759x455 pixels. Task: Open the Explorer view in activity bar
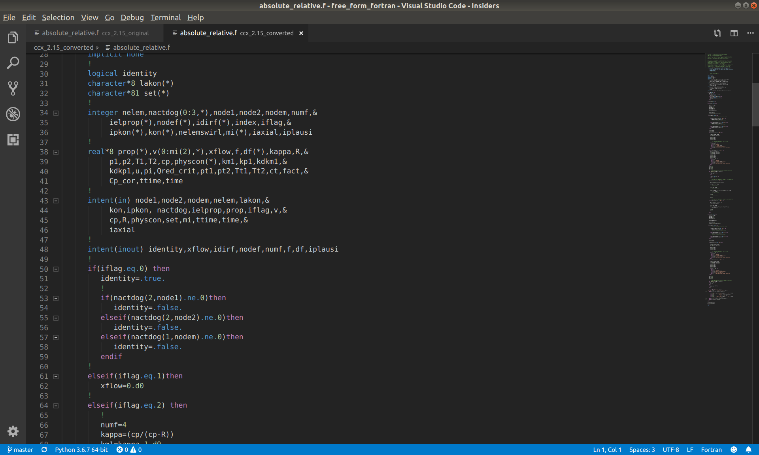click(x=13, y=38)
